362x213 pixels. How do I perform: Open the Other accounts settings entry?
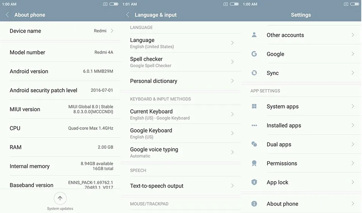point(301,35)
